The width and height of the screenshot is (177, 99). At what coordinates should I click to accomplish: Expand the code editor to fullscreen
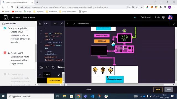61,24
